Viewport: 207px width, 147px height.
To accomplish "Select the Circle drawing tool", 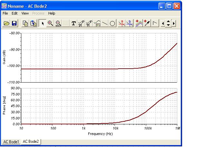I will tap(113, 23).
